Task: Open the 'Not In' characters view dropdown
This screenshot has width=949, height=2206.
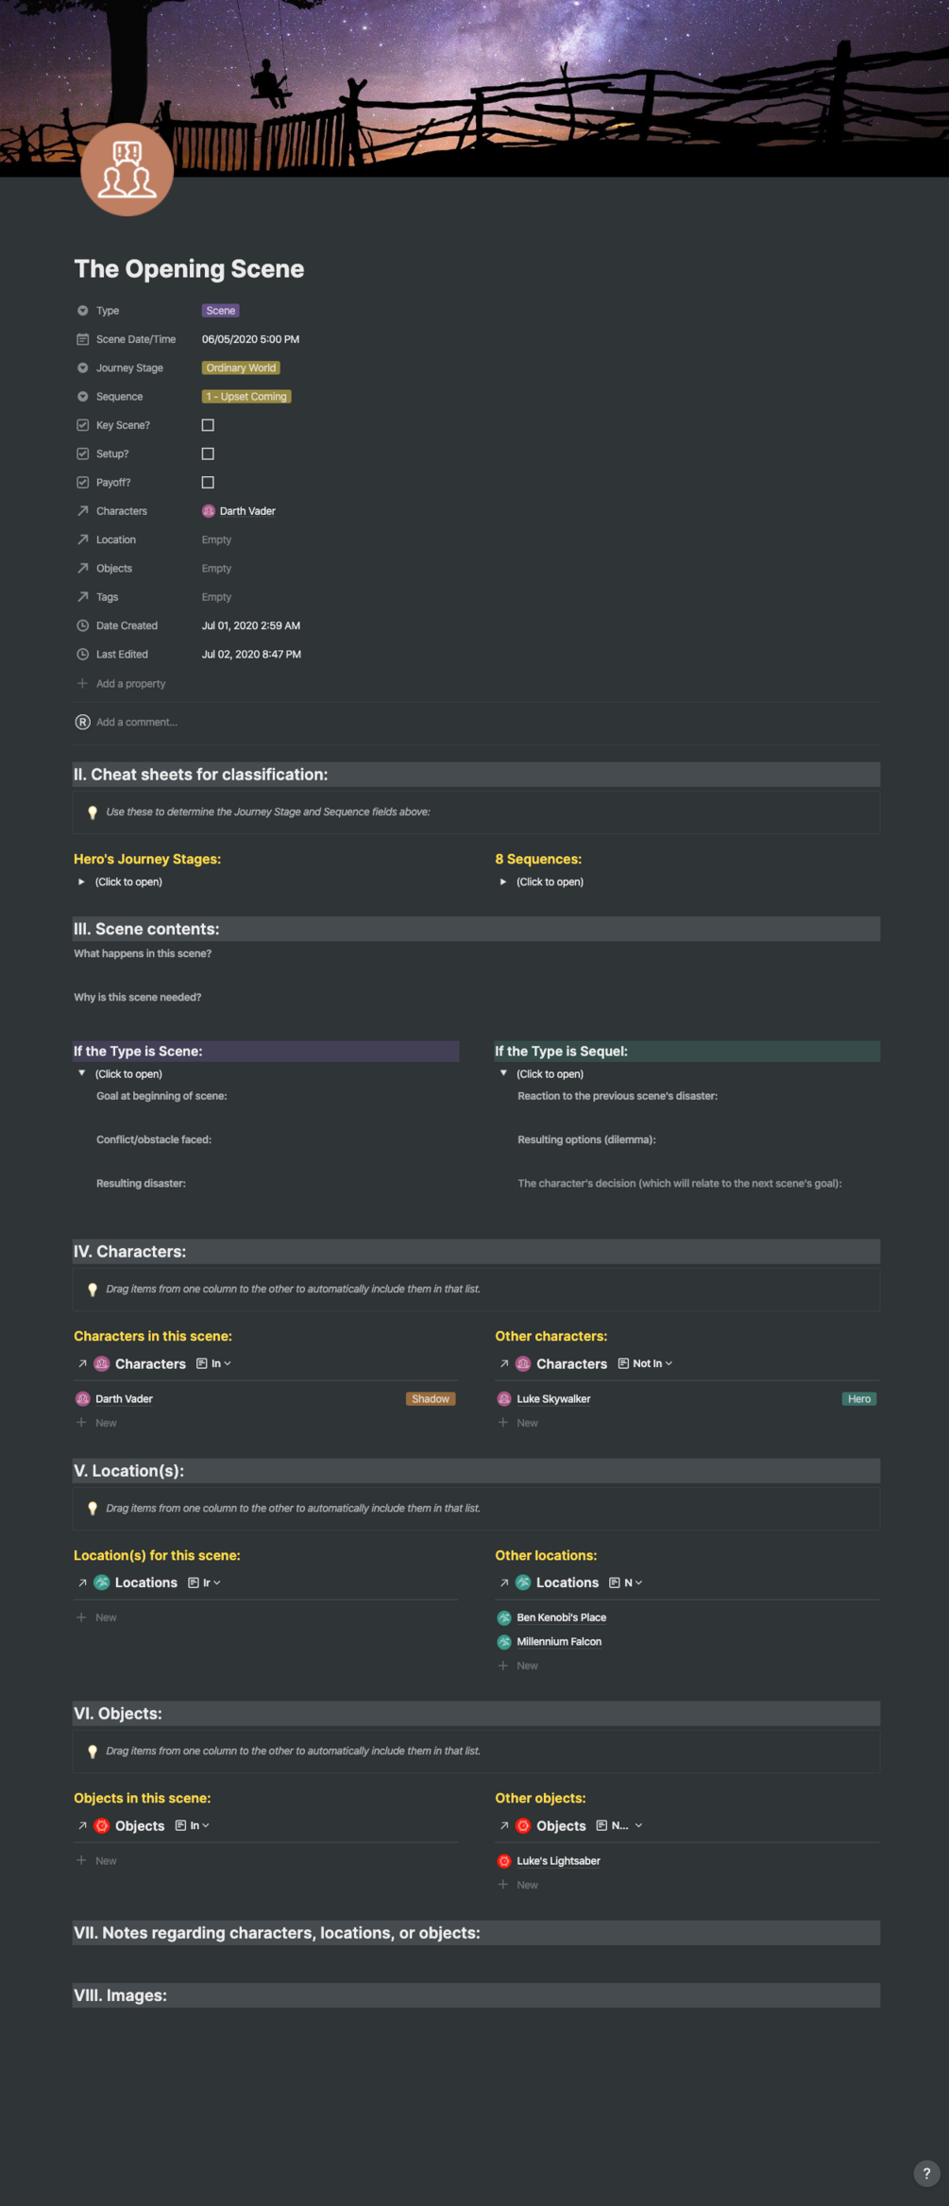Action: (x=652, y=1364)
